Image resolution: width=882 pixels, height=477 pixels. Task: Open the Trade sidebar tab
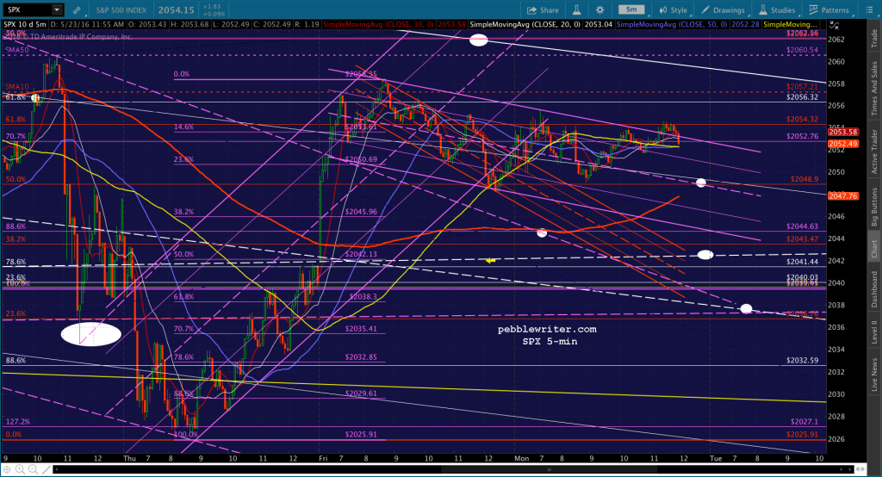point(874,38)
